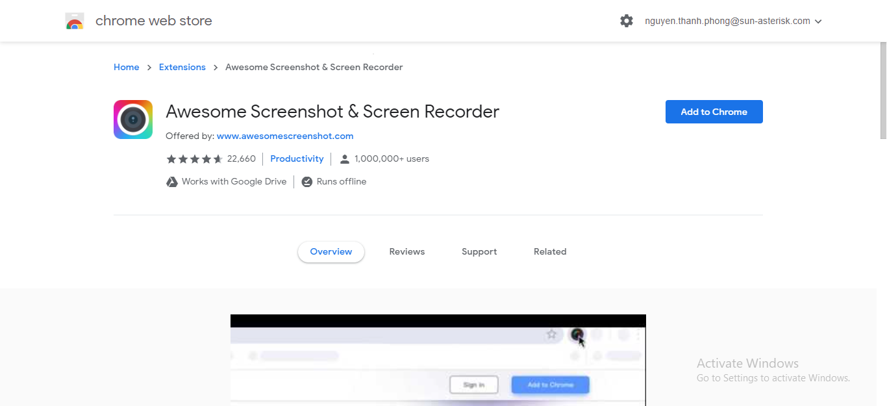Click the Works with Google Drive text
The width and height of the screenshot is (887, 406).
pyautogui.click(x=234, y=181)
